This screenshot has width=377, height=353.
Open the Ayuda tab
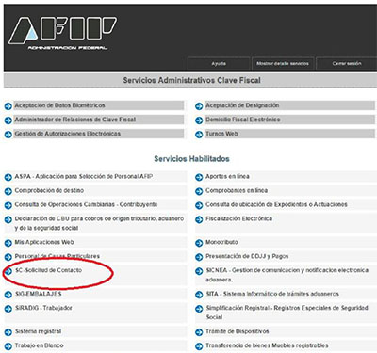[219, 63]
